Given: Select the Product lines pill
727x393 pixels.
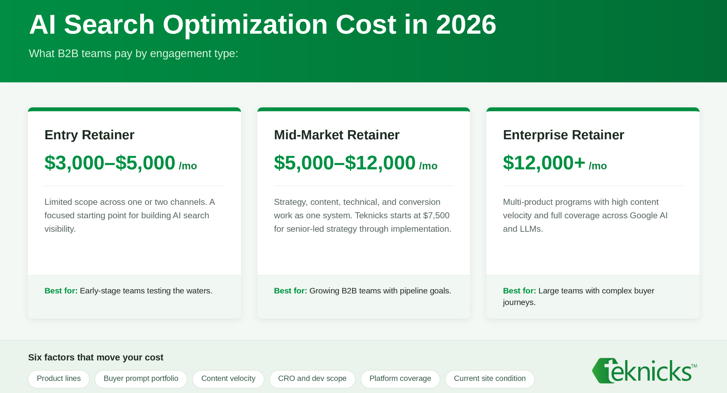Looking at the screenshot, I should (59, 379).
